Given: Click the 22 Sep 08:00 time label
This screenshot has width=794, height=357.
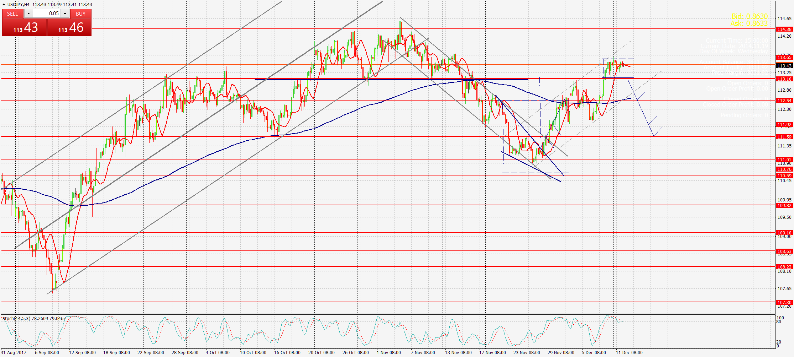Looking at the screenshot, I should [151, 353].
